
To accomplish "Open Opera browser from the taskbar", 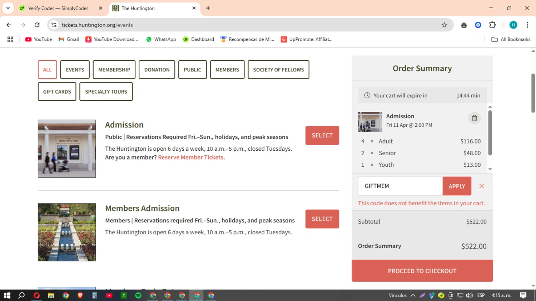I will [x=36, y=295].
